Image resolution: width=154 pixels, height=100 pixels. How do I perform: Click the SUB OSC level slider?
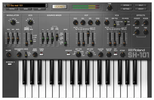pos(52,38)
